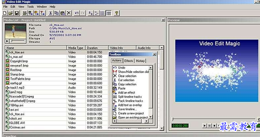This screenshot has height=137, width=260.
Task: Choose Create a new project action
Action: click(x=131, y=113)
